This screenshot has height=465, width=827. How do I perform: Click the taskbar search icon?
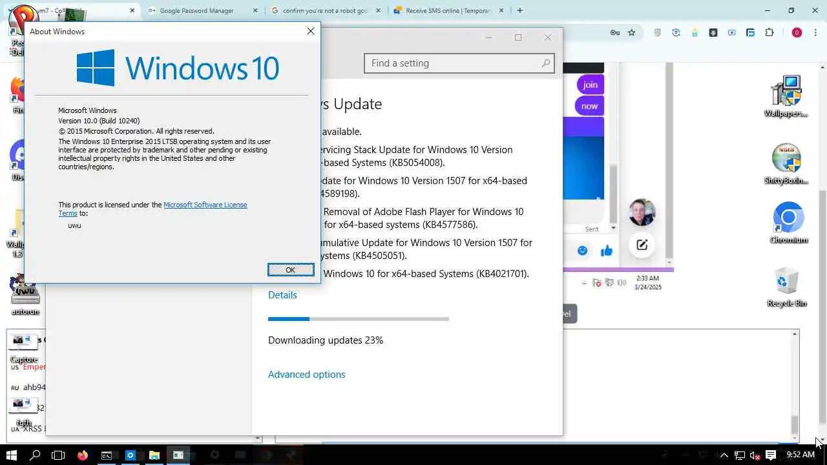point(35,455)
